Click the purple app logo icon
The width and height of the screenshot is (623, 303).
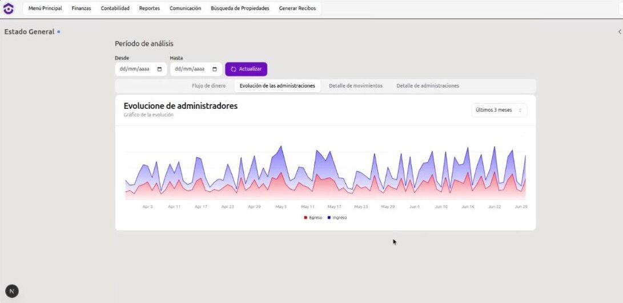pyautogui.click(x=9, y=9)
